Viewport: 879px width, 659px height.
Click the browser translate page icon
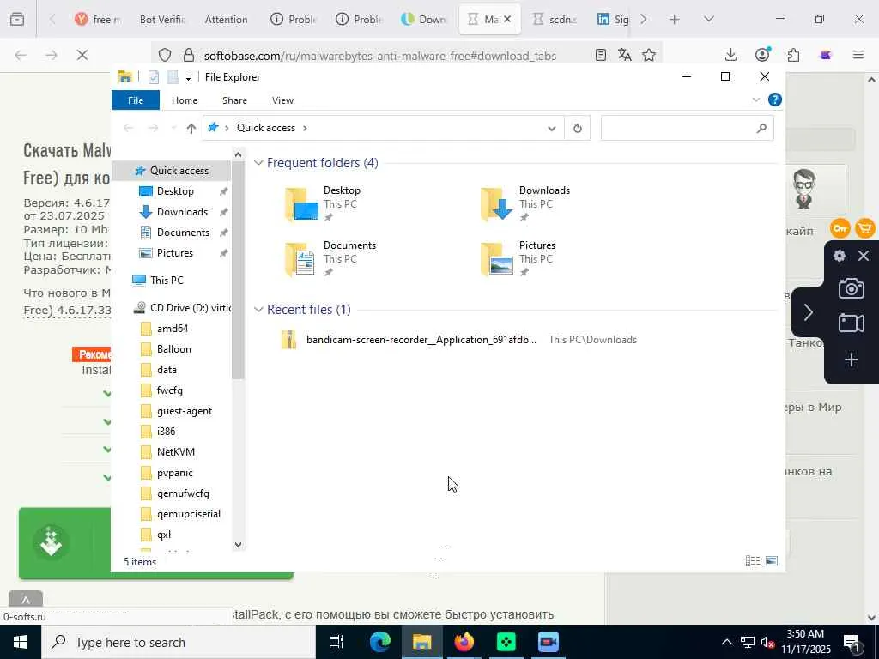point(625,55)
